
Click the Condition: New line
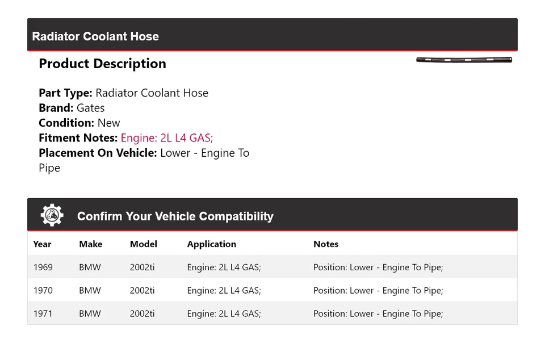[x=79, y=123]
